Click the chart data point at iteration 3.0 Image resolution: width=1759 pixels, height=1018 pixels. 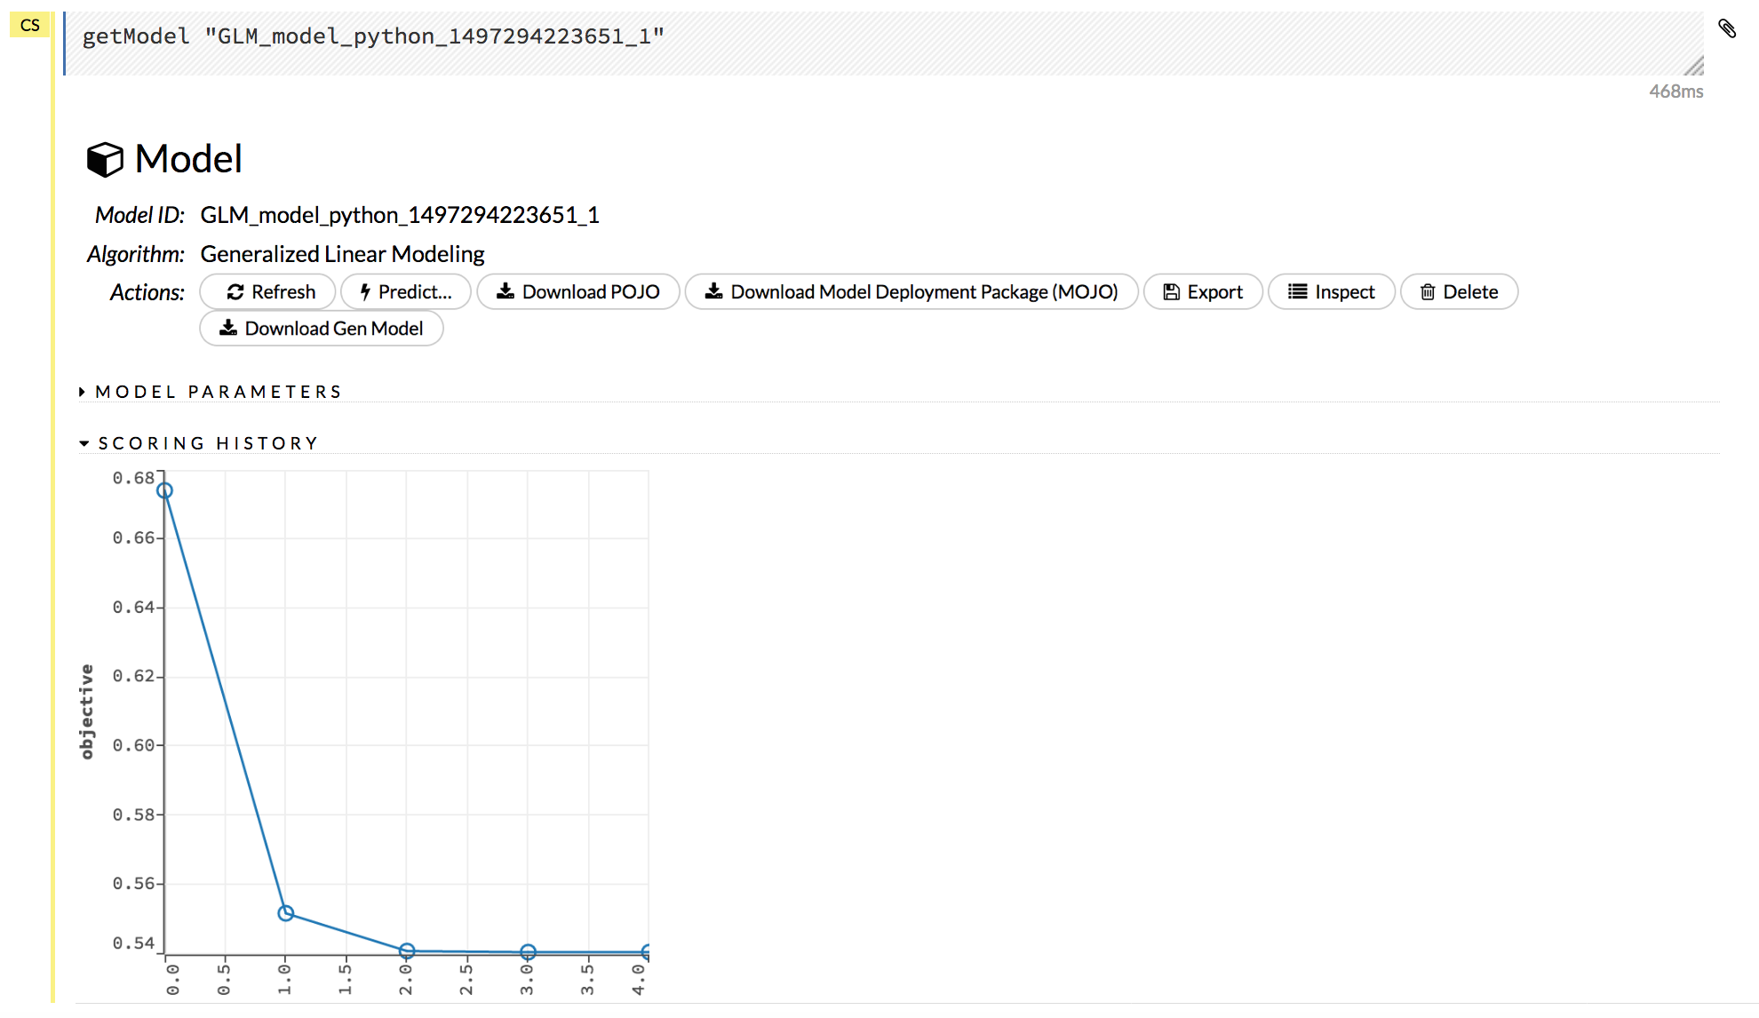528,952
